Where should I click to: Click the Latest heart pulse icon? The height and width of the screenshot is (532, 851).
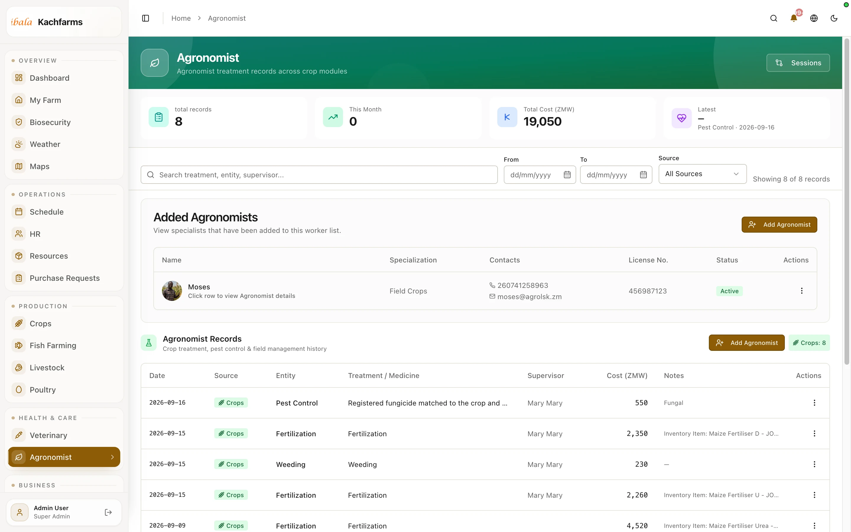coord(681,118)
